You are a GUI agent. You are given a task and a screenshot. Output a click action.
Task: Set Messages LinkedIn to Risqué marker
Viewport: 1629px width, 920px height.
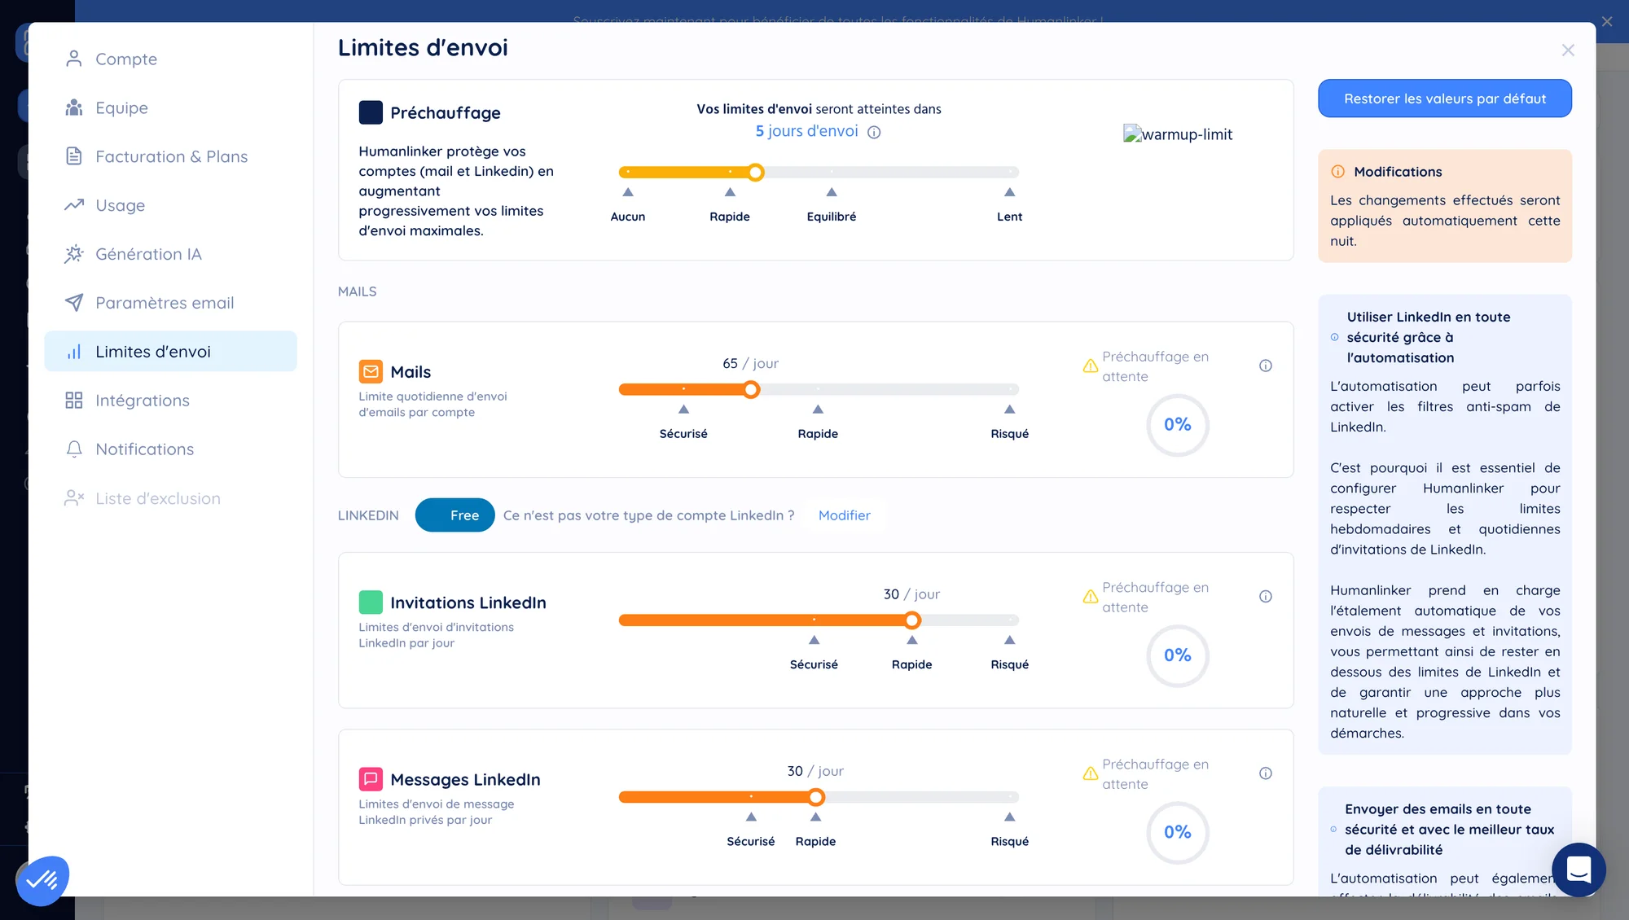click(x=1010, y=817)
